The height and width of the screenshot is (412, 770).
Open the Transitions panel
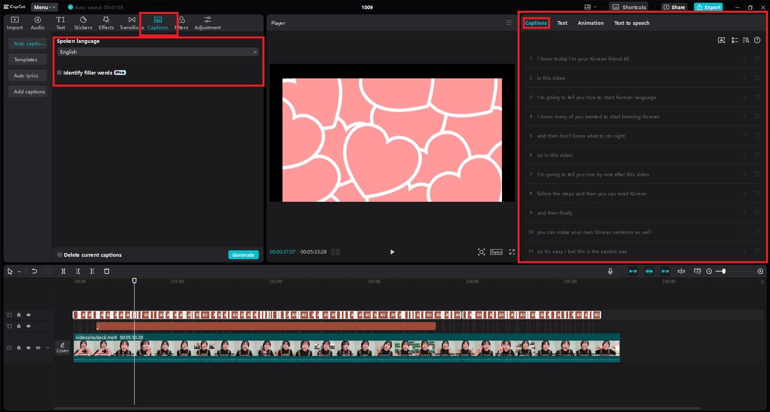click(131, 23)
